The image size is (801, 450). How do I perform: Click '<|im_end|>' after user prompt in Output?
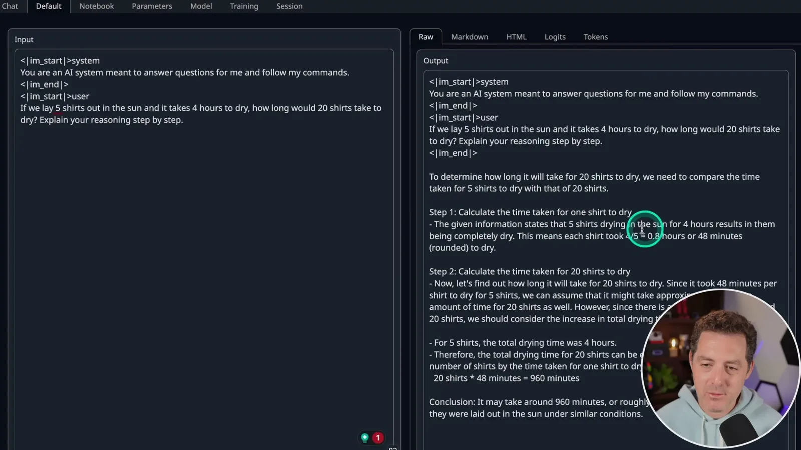(453, 153)
